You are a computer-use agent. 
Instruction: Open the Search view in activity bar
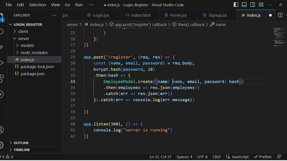(1, 31)
